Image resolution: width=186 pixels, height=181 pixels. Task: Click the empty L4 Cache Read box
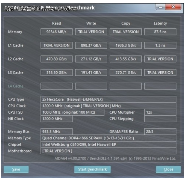[57, 86]
